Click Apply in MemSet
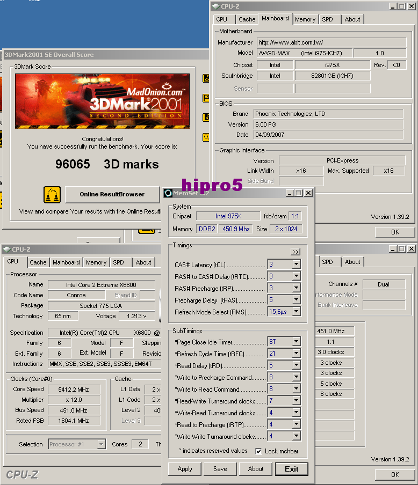 click(185, 469)
